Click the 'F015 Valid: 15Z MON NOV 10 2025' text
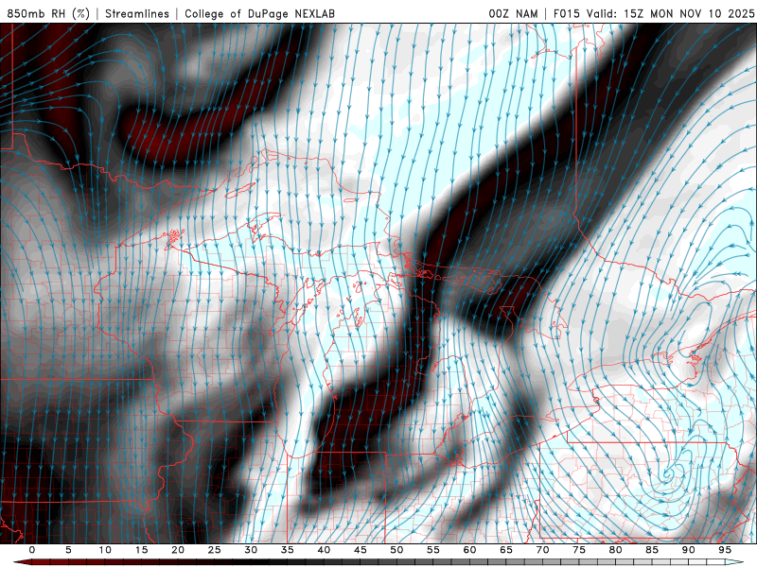 (x=654, y=13)
